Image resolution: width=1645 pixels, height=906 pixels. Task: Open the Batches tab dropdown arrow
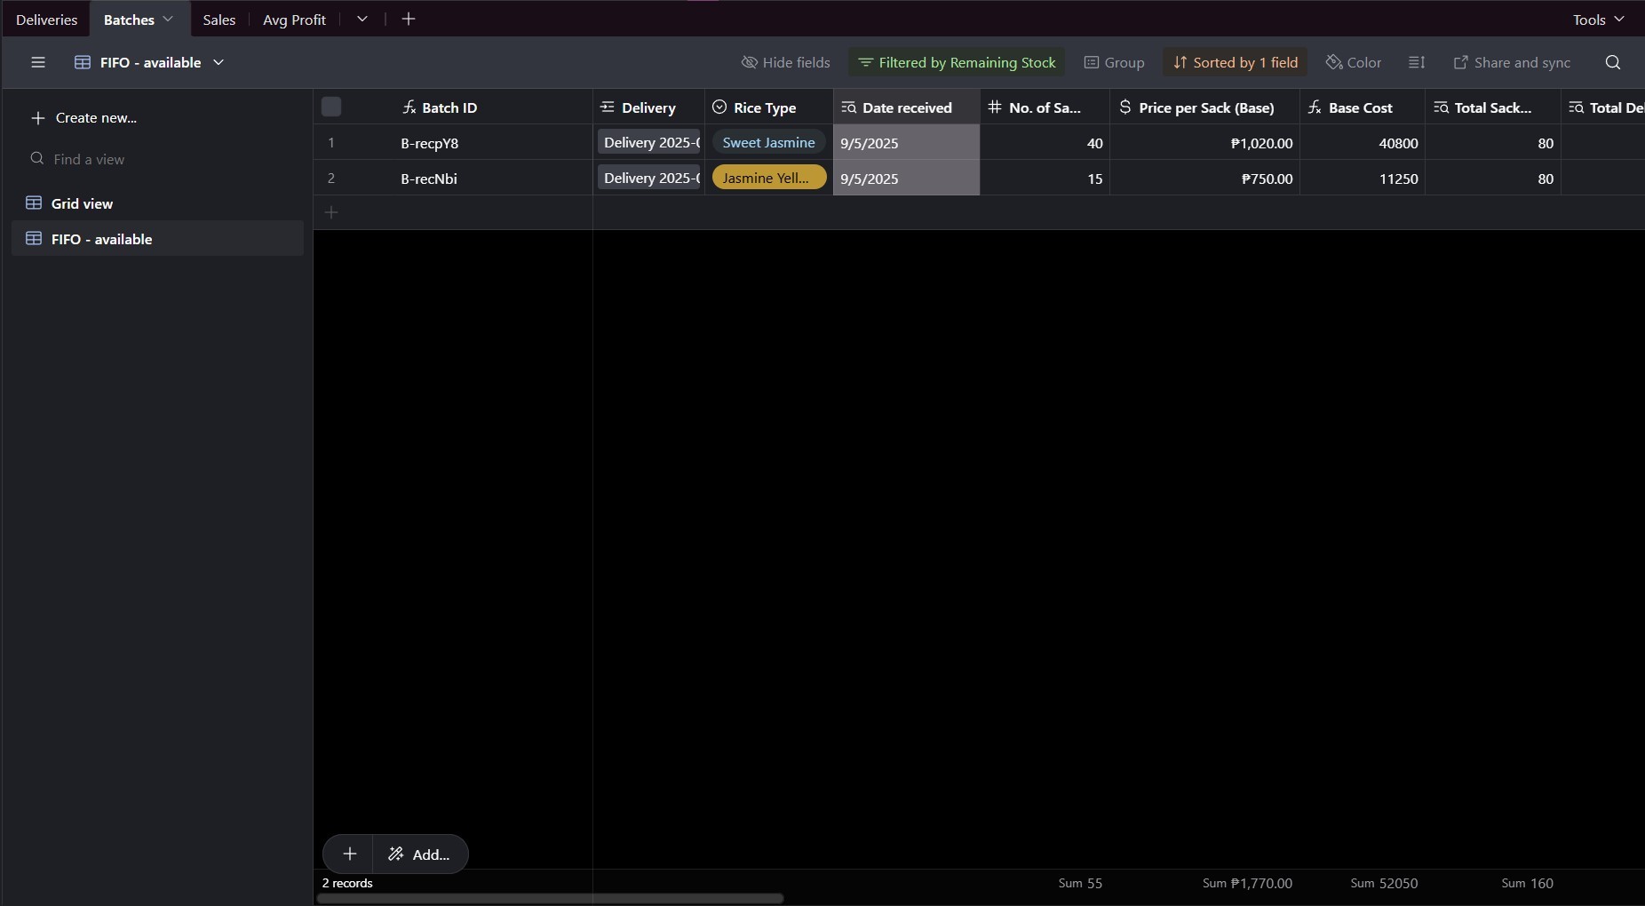(x=168, y=19)
